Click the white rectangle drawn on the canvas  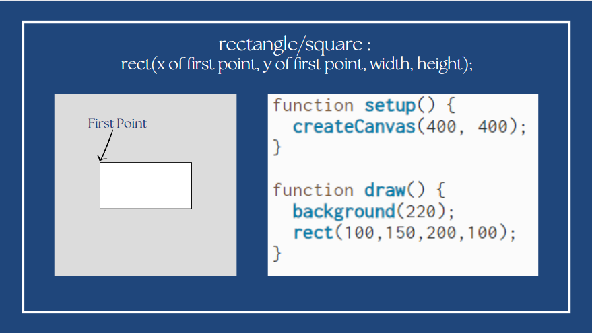145,185
